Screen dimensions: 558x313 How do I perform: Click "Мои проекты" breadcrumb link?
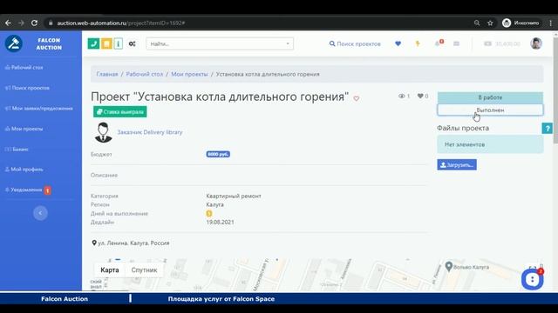click(x=189, y=74)
